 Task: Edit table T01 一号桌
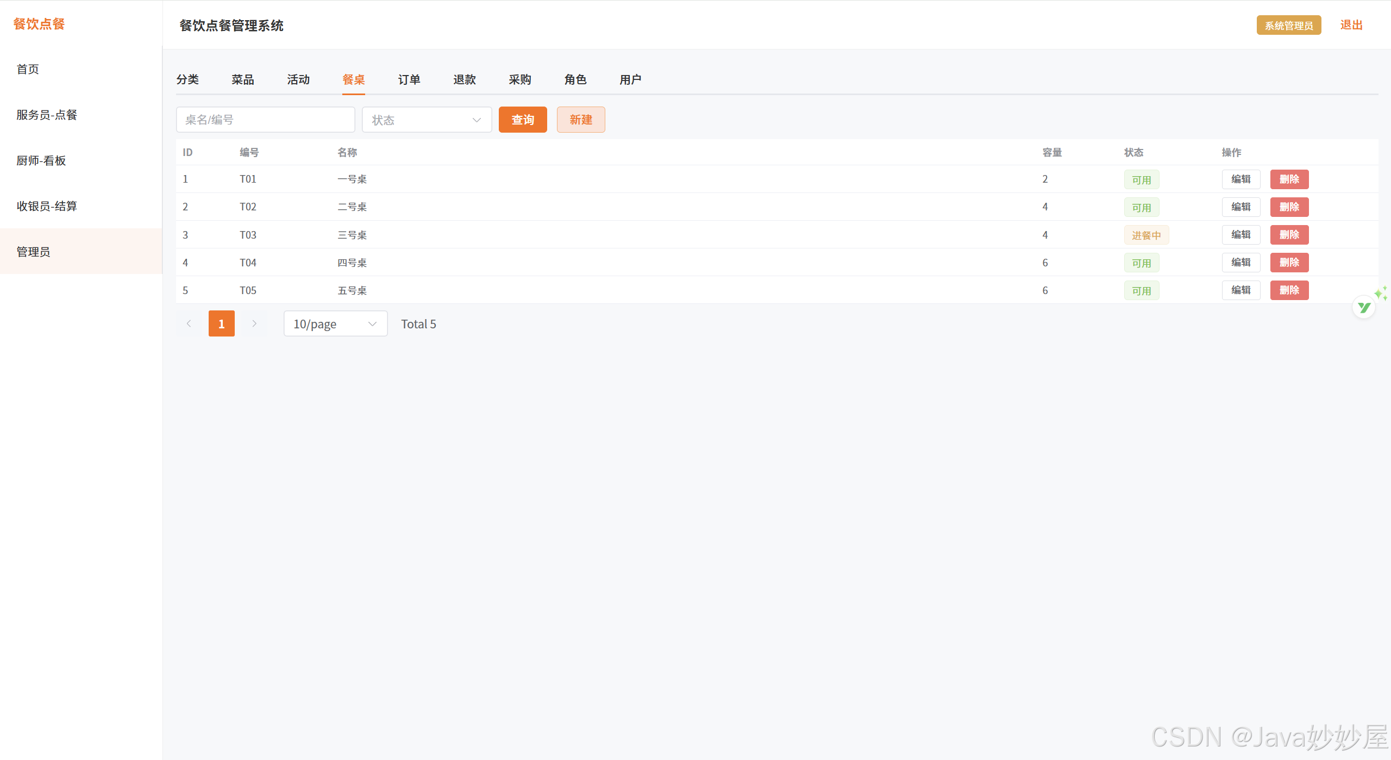point(1240,179)
